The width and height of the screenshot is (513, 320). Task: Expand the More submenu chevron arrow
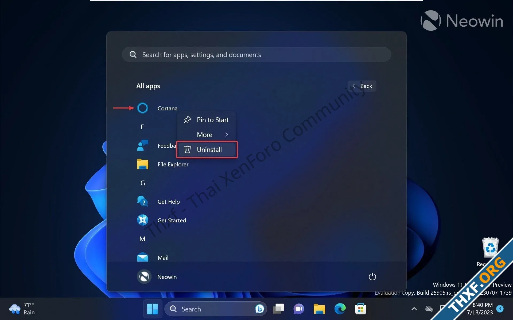coord(227,135)
